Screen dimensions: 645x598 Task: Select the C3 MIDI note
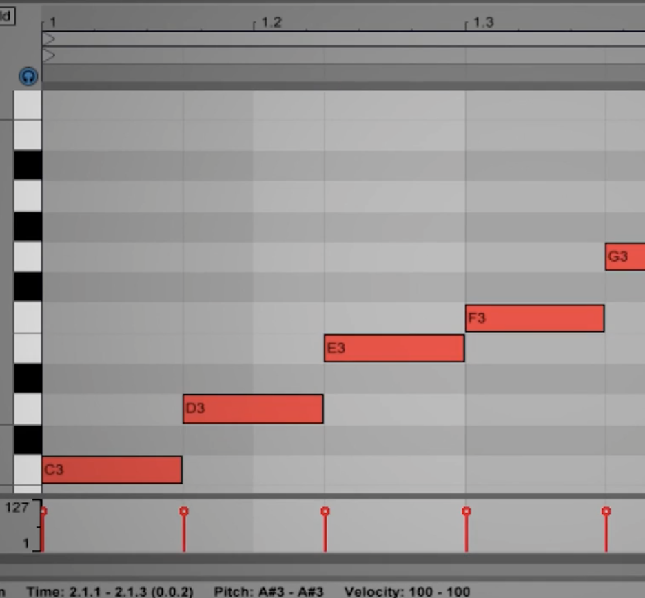coord(112,470)
